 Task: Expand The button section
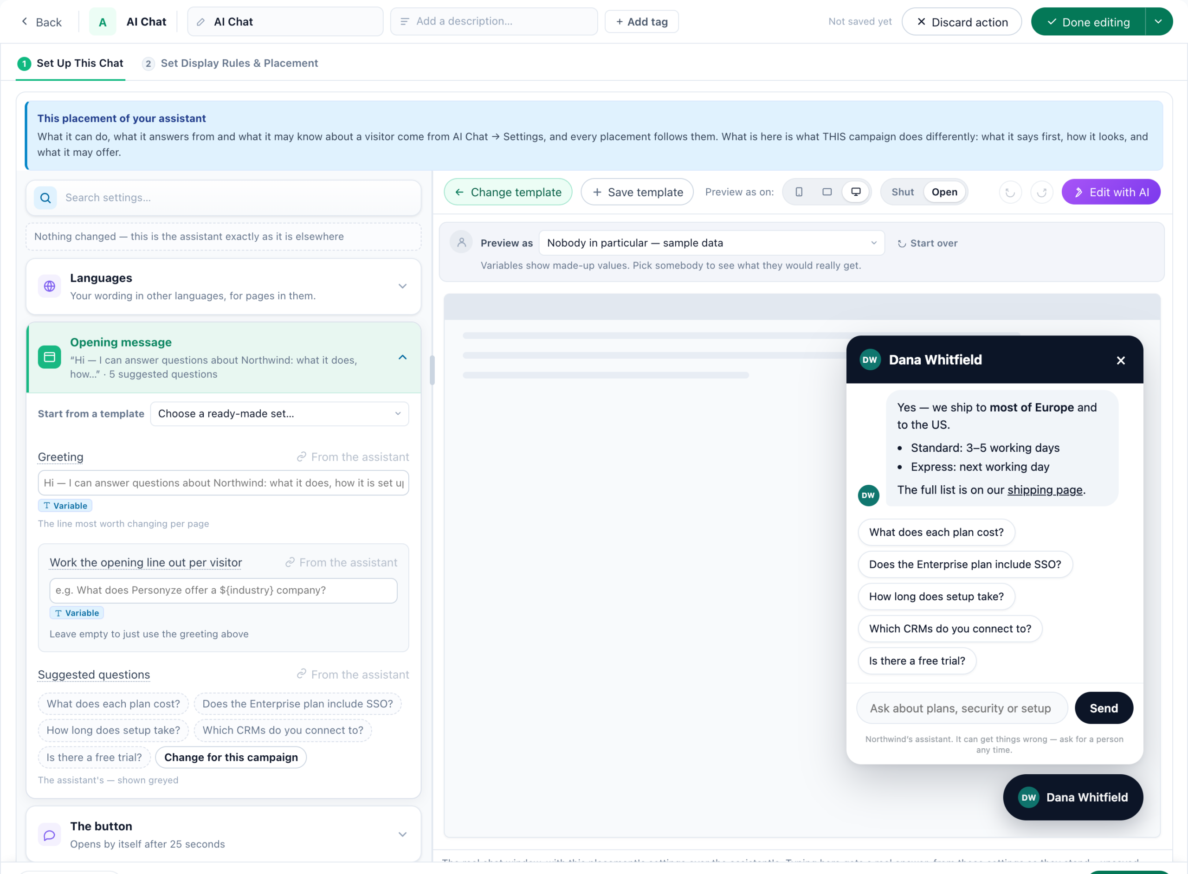click(402, 835)
